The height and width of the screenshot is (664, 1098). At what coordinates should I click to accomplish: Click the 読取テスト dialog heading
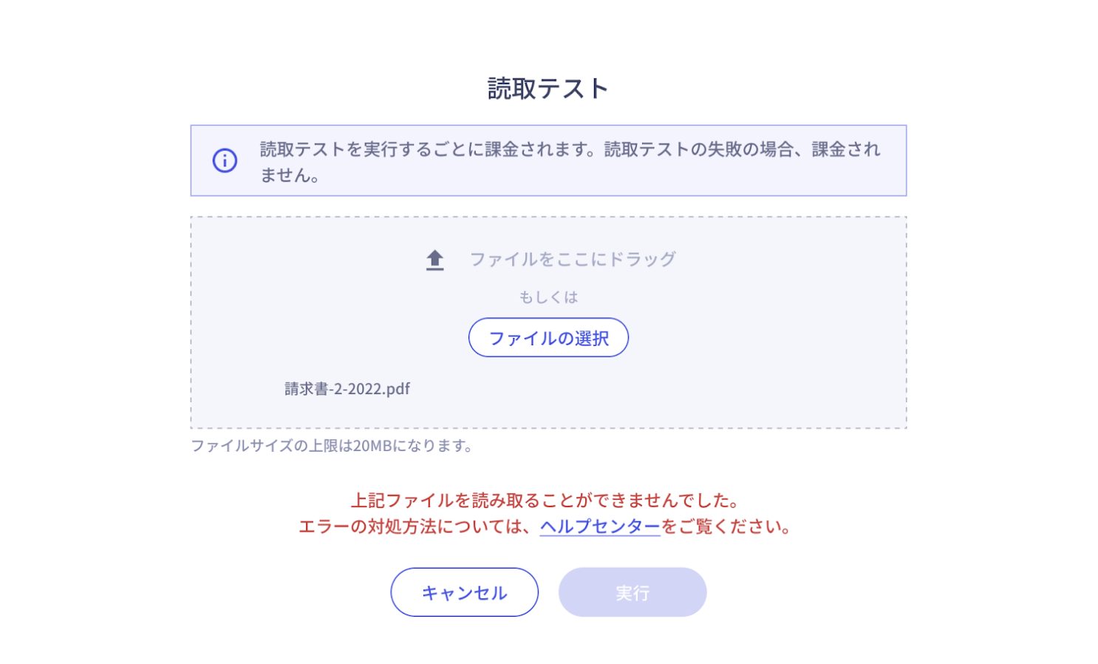click(x=548, y=89)
